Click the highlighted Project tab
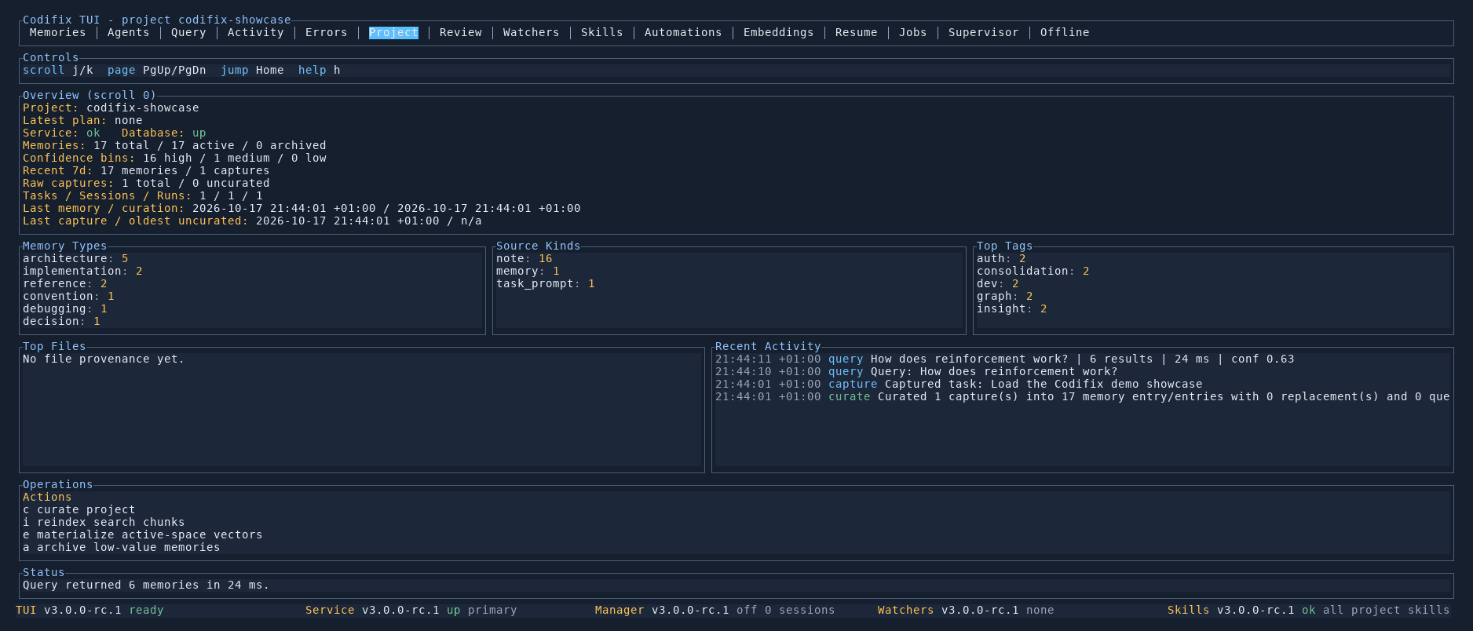The image size is (1473, 631). (x=393, y=32)
